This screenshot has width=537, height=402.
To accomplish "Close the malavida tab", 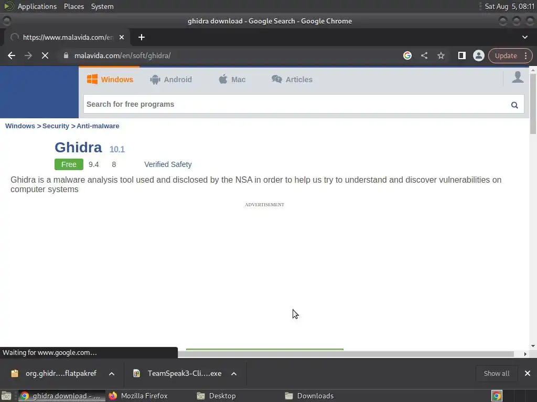I will 122,37.
